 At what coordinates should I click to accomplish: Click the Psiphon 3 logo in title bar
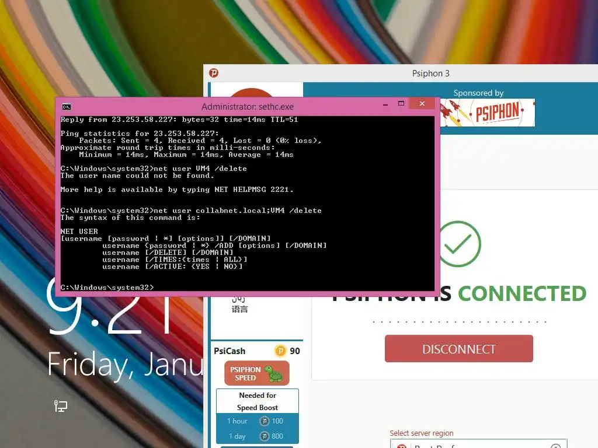click(214, 73)
